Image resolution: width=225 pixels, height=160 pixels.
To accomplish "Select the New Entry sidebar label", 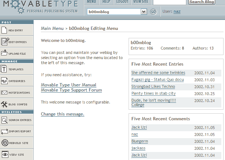I will (x=16, y=30).
